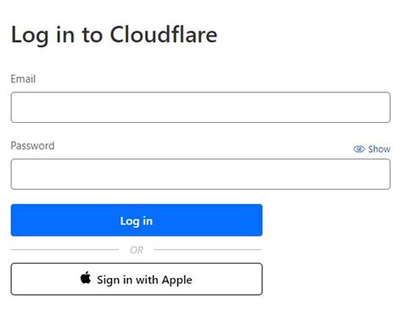Focus the Email input field
The width and height of the screenshot is (402, 311).
(201, 108)
